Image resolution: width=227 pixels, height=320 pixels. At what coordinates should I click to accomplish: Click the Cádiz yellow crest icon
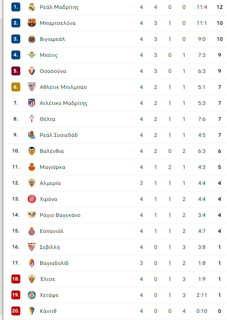pyautogui.click(x=32, y=311)
